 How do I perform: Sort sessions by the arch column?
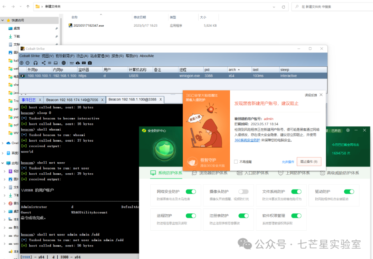click(x=239, y=70)
